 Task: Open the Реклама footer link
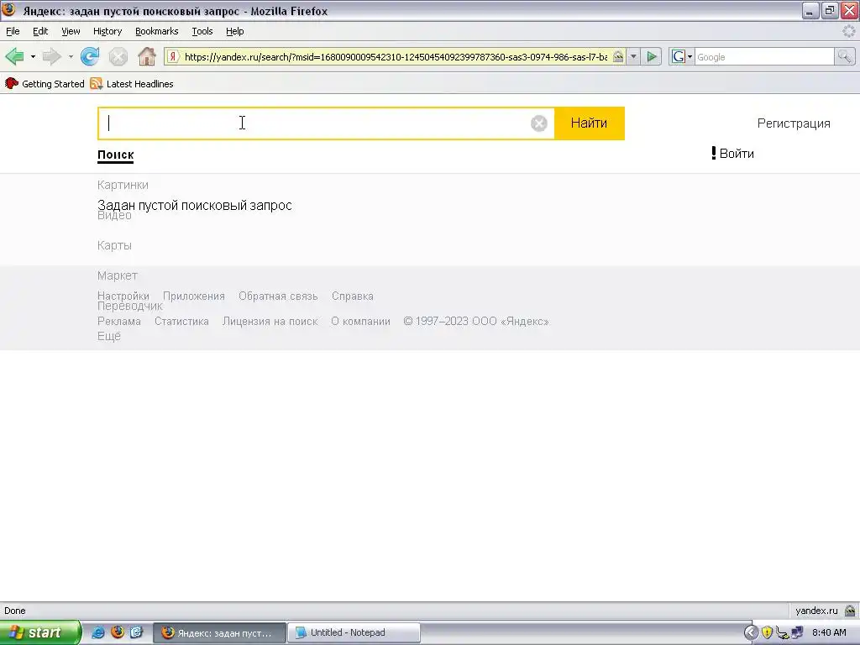pyautogui.click(x=119, y=322)
